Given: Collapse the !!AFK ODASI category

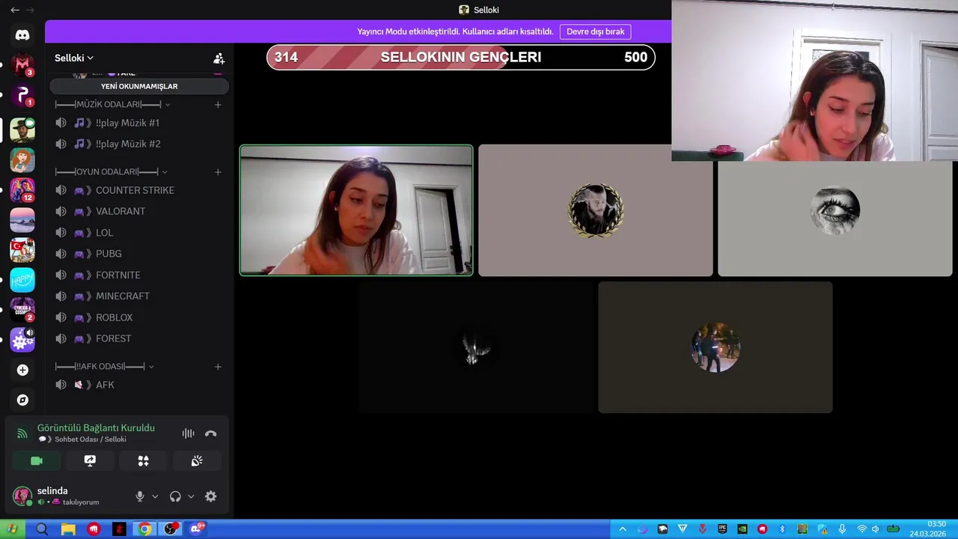Looking at the screenshot, I should tap(104, 367).
